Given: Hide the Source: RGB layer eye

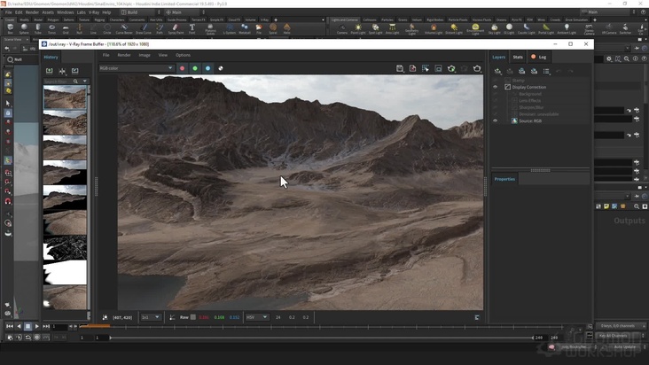Looking at the screenshot, I should coord(495,120).
